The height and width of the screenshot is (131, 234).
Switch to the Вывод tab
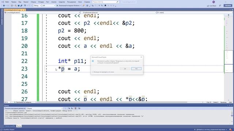pyautogui.click(x=19, y=126)
